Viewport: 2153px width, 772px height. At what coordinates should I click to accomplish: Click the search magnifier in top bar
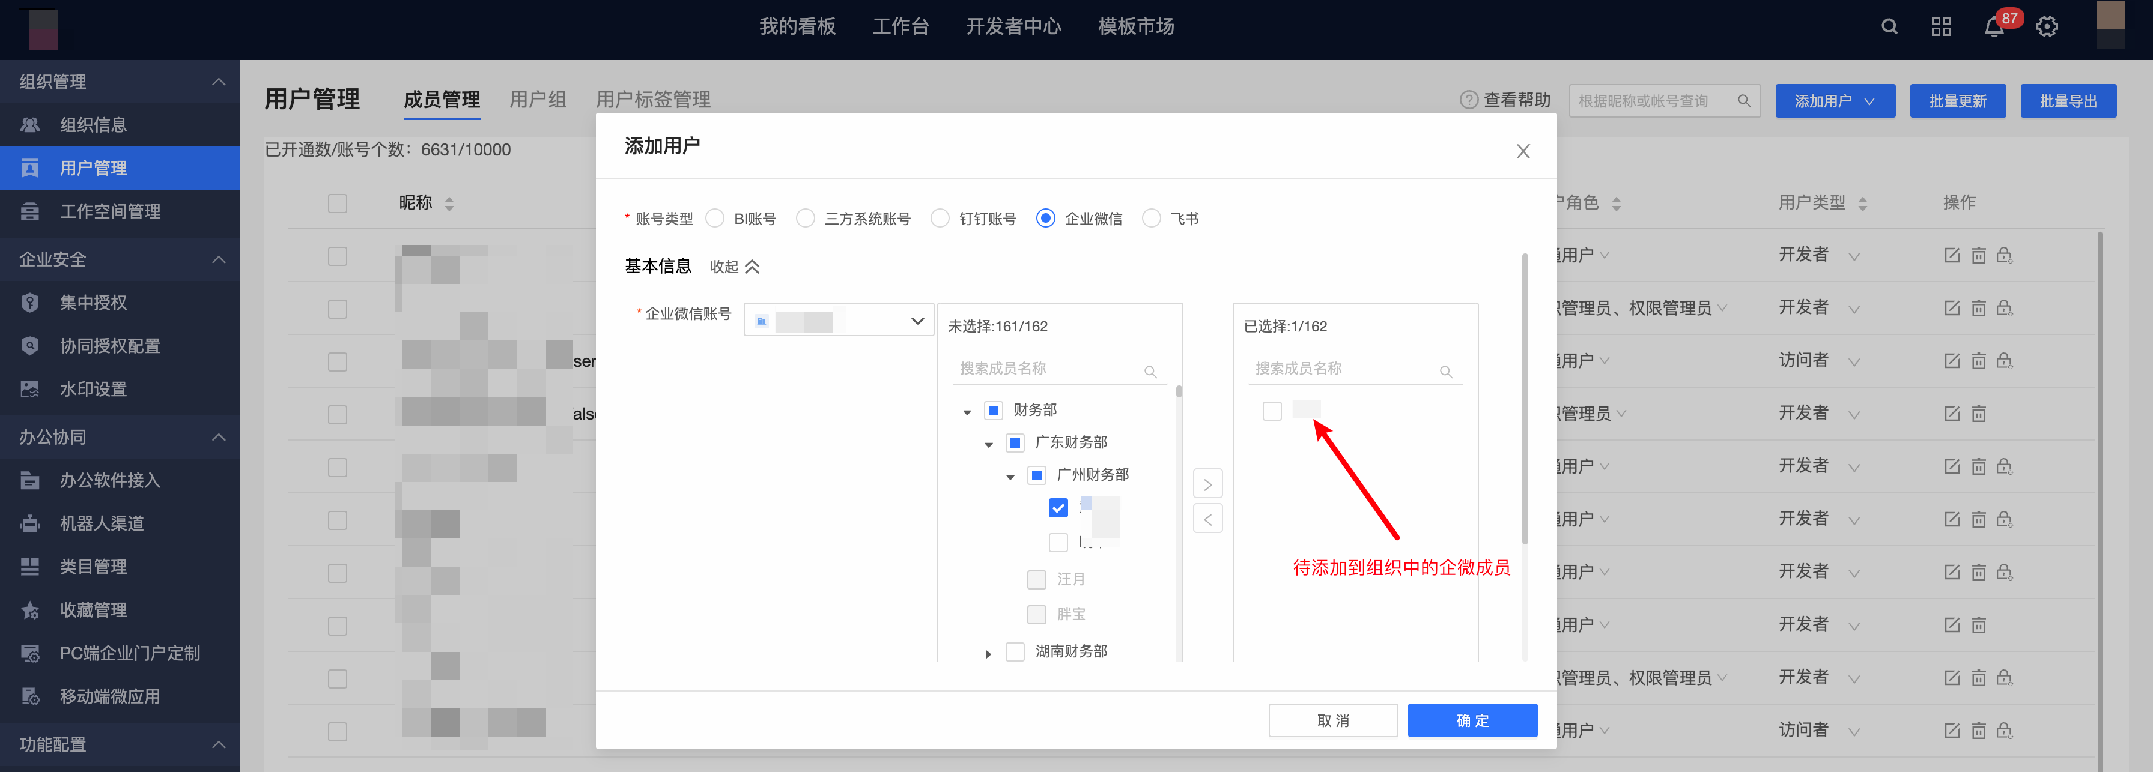coord(1889,27)
